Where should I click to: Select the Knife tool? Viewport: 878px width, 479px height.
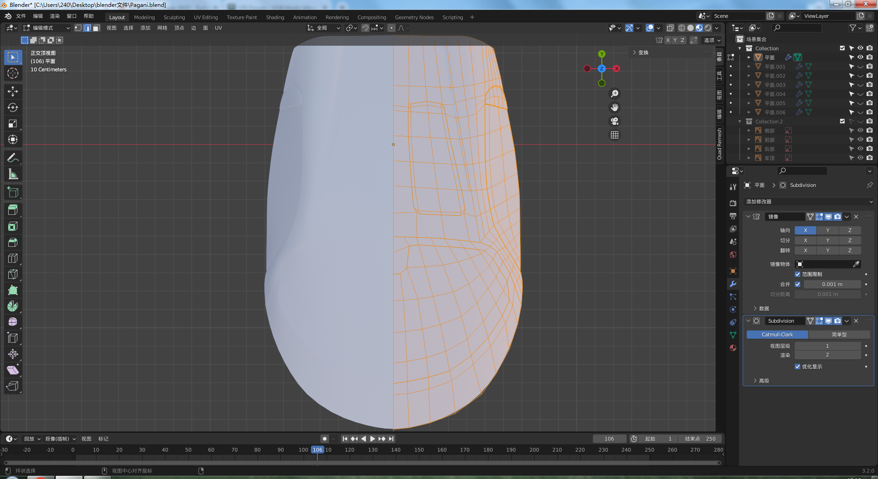13,274
